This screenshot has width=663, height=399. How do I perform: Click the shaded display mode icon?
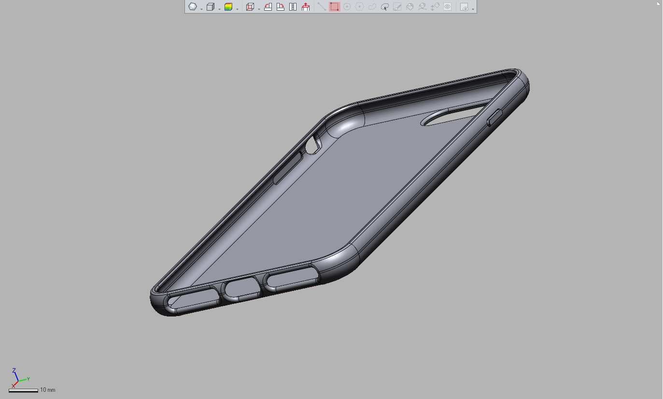(193, 7)
